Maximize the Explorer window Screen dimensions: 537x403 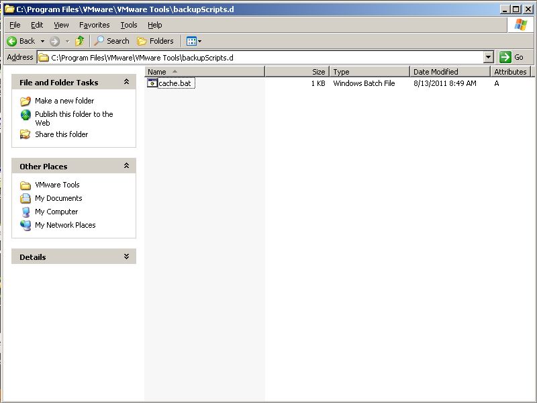click(x=516, y=9)
